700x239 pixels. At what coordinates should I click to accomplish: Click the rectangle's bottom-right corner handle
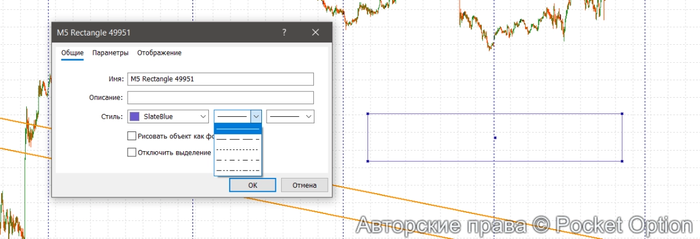(622, 161)
